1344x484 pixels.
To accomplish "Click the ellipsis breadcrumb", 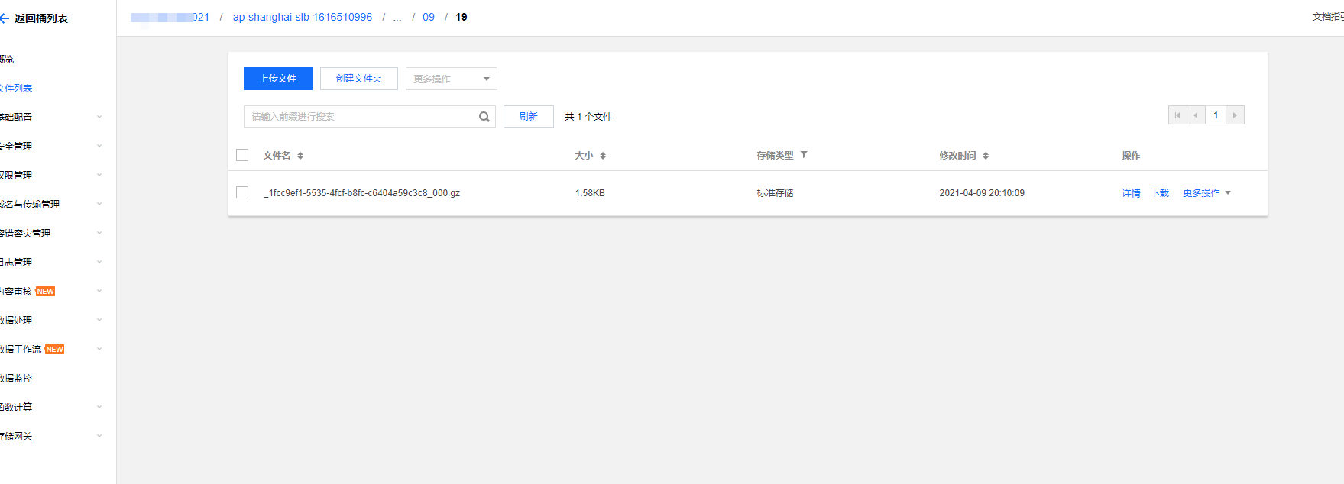I will point(397,17).
